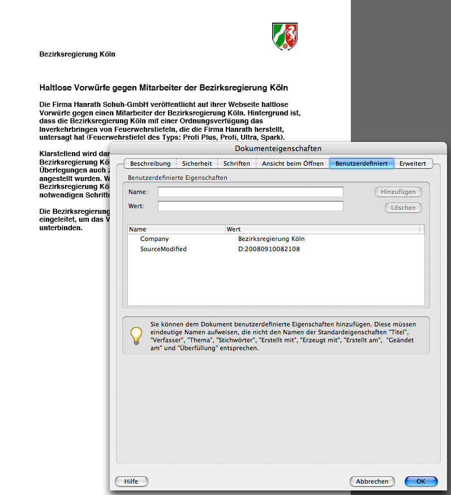The height and width of the screenshot is (495, 451).
Task: Click the light bulb hint icon
Action: 136,335
